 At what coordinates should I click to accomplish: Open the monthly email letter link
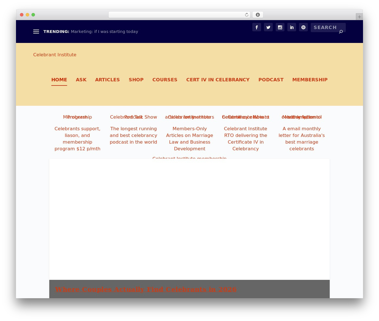point(302,139)
